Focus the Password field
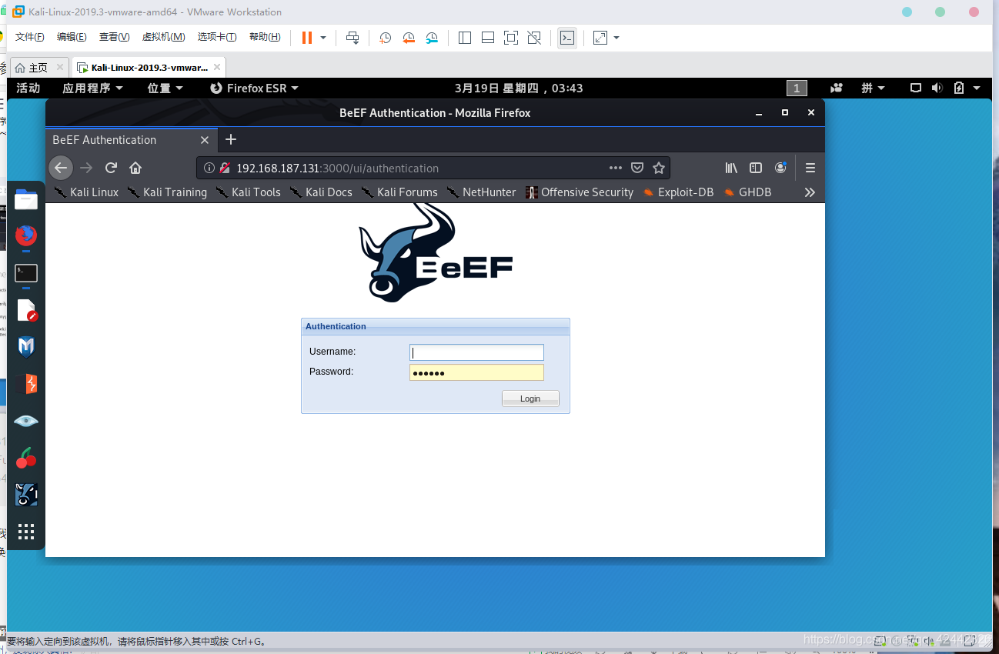 coord(476,372)
